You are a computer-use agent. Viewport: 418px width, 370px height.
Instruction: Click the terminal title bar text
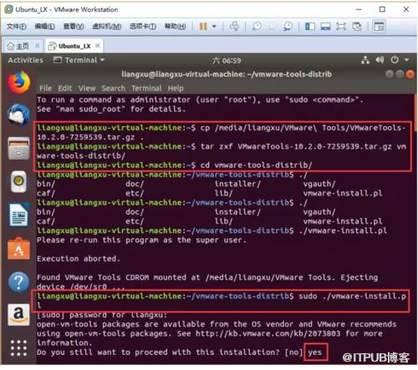227,74
